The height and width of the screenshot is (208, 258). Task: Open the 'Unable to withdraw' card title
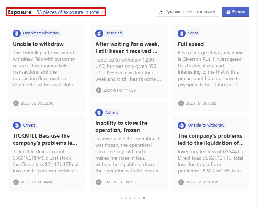(x=38, y=44)
